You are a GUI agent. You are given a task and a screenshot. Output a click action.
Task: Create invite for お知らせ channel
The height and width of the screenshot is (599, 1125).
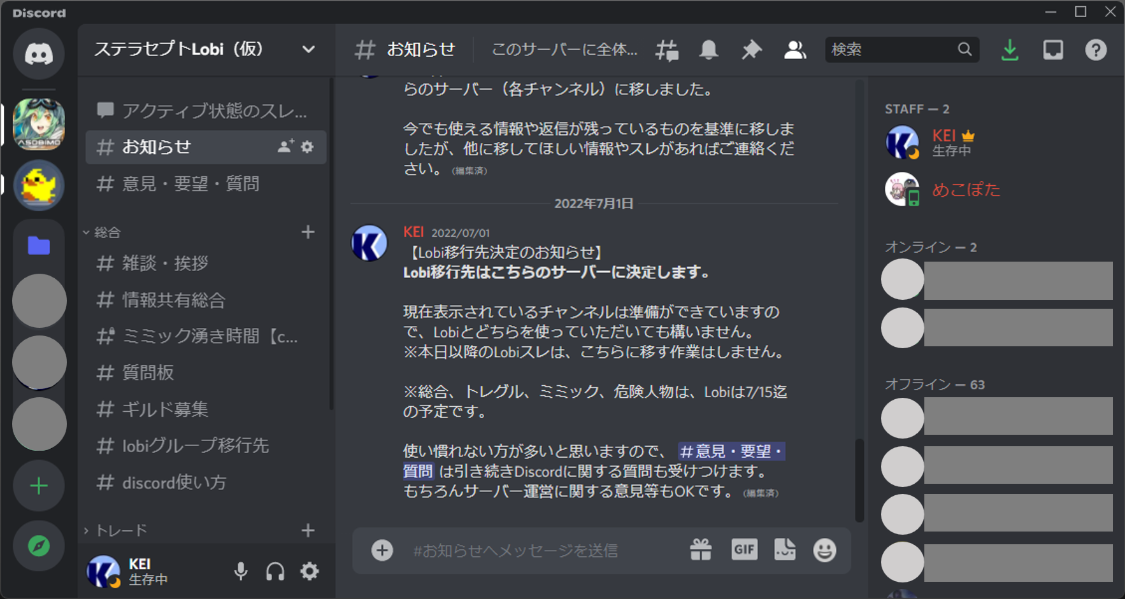285,146
